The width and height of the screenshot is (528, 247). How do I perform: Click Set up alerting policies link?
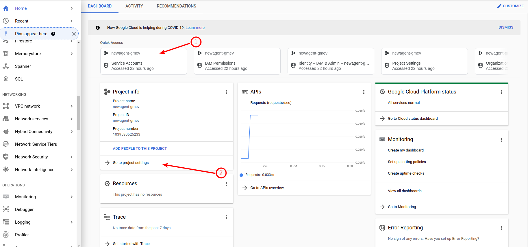pyautogui.click(x=407, y=162)
